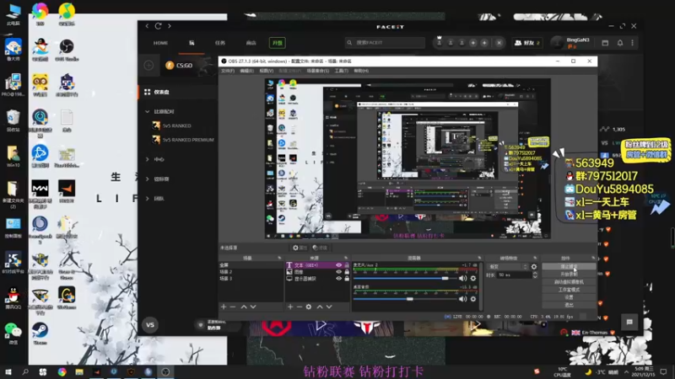Open settings gear for 桌面音频 audio
675x379 pixels.
coord(473,299)
